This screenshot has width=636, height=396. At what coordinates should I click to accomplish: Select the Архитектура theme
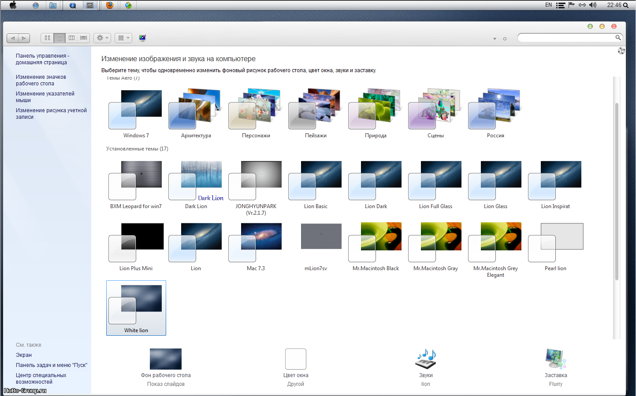(x=196, y=114)
